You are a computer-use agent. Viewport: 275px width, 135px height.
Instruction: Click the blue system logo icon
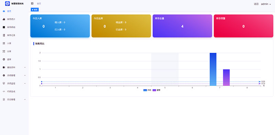point(7,3)
